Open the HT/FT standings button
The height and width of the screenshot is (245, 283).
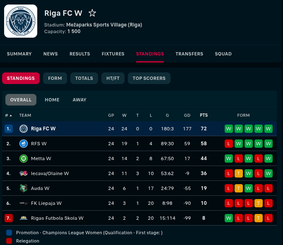(112, 78)
